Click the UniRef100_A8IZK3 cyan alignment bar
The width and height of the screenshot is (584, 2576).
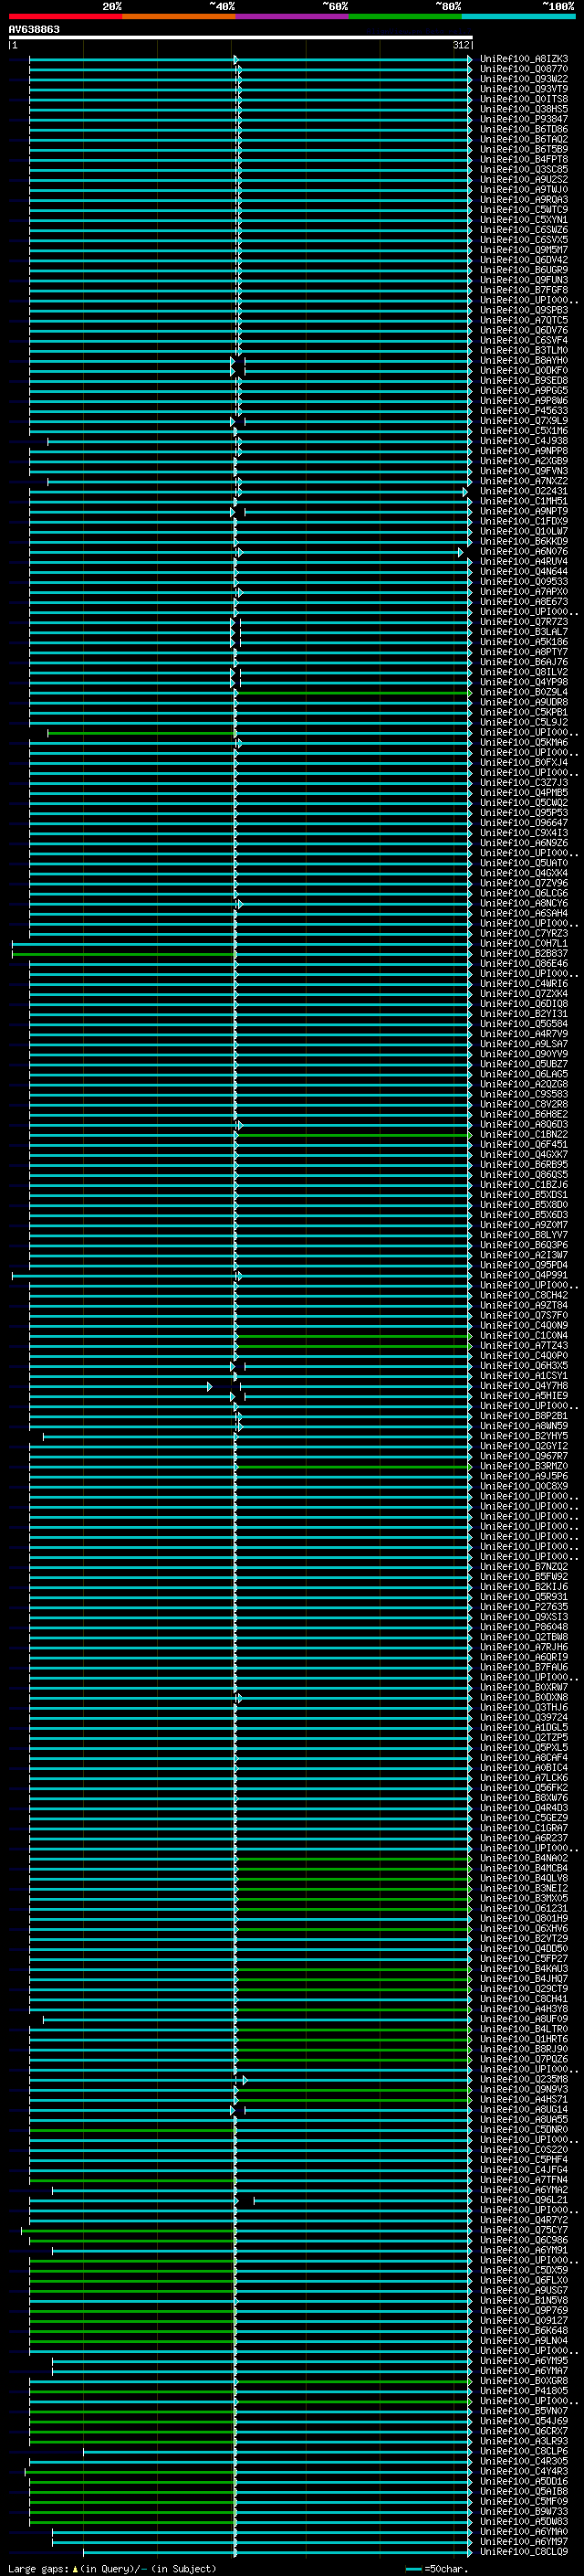(251, 59)
